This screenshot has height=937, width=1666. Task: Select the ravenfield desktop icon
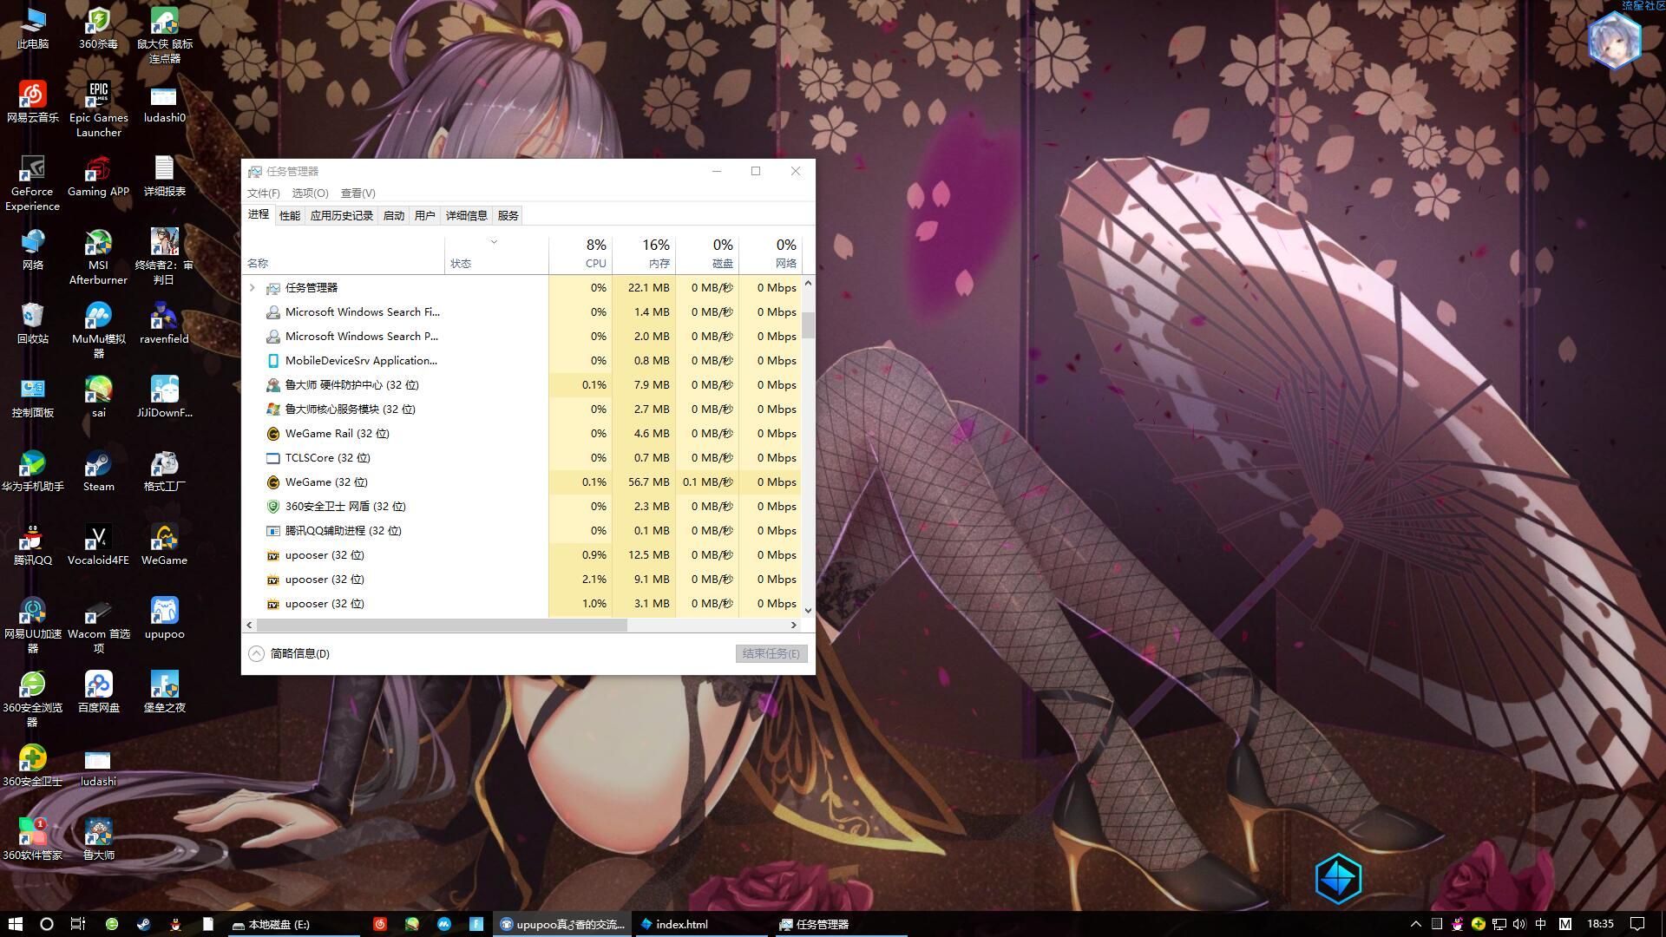pos(164,323)
